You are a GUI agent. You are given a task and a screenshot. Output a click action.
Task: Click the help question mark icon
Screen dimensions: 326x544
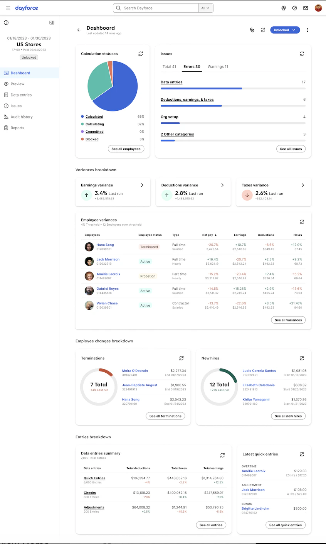click(x=294, y=8)
